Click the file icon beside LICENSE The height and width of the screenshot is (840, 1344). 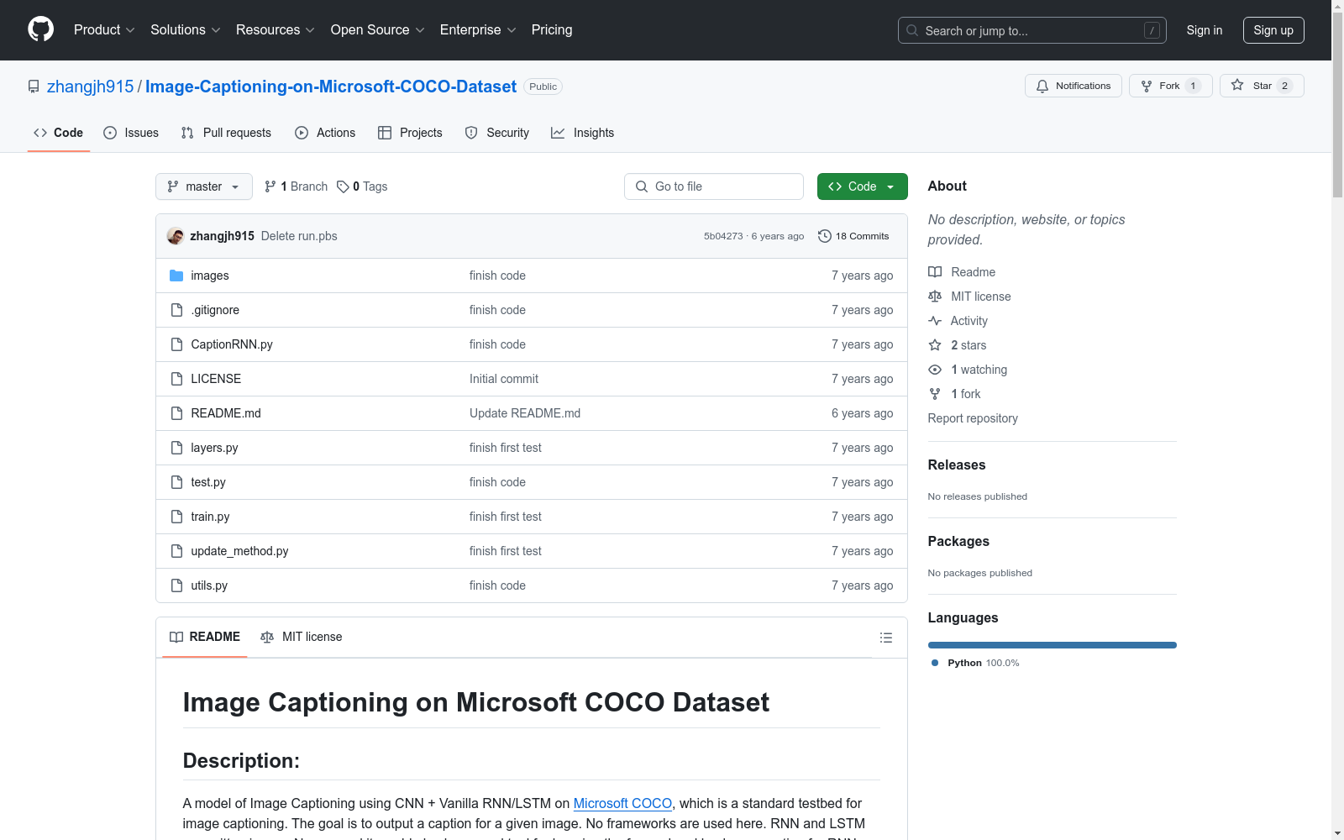176,379
